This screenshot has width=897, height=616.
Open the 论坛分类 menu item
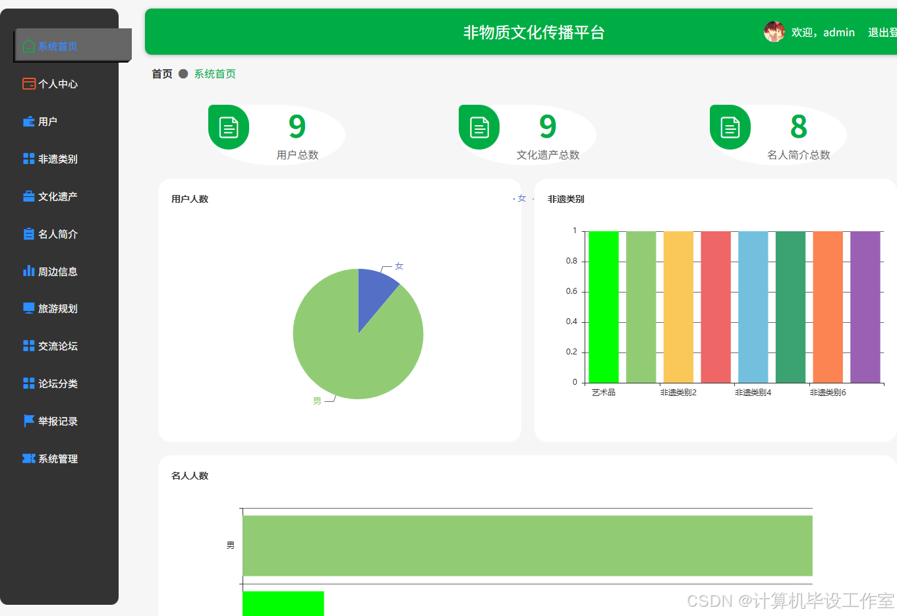click(x=59, y=383)
